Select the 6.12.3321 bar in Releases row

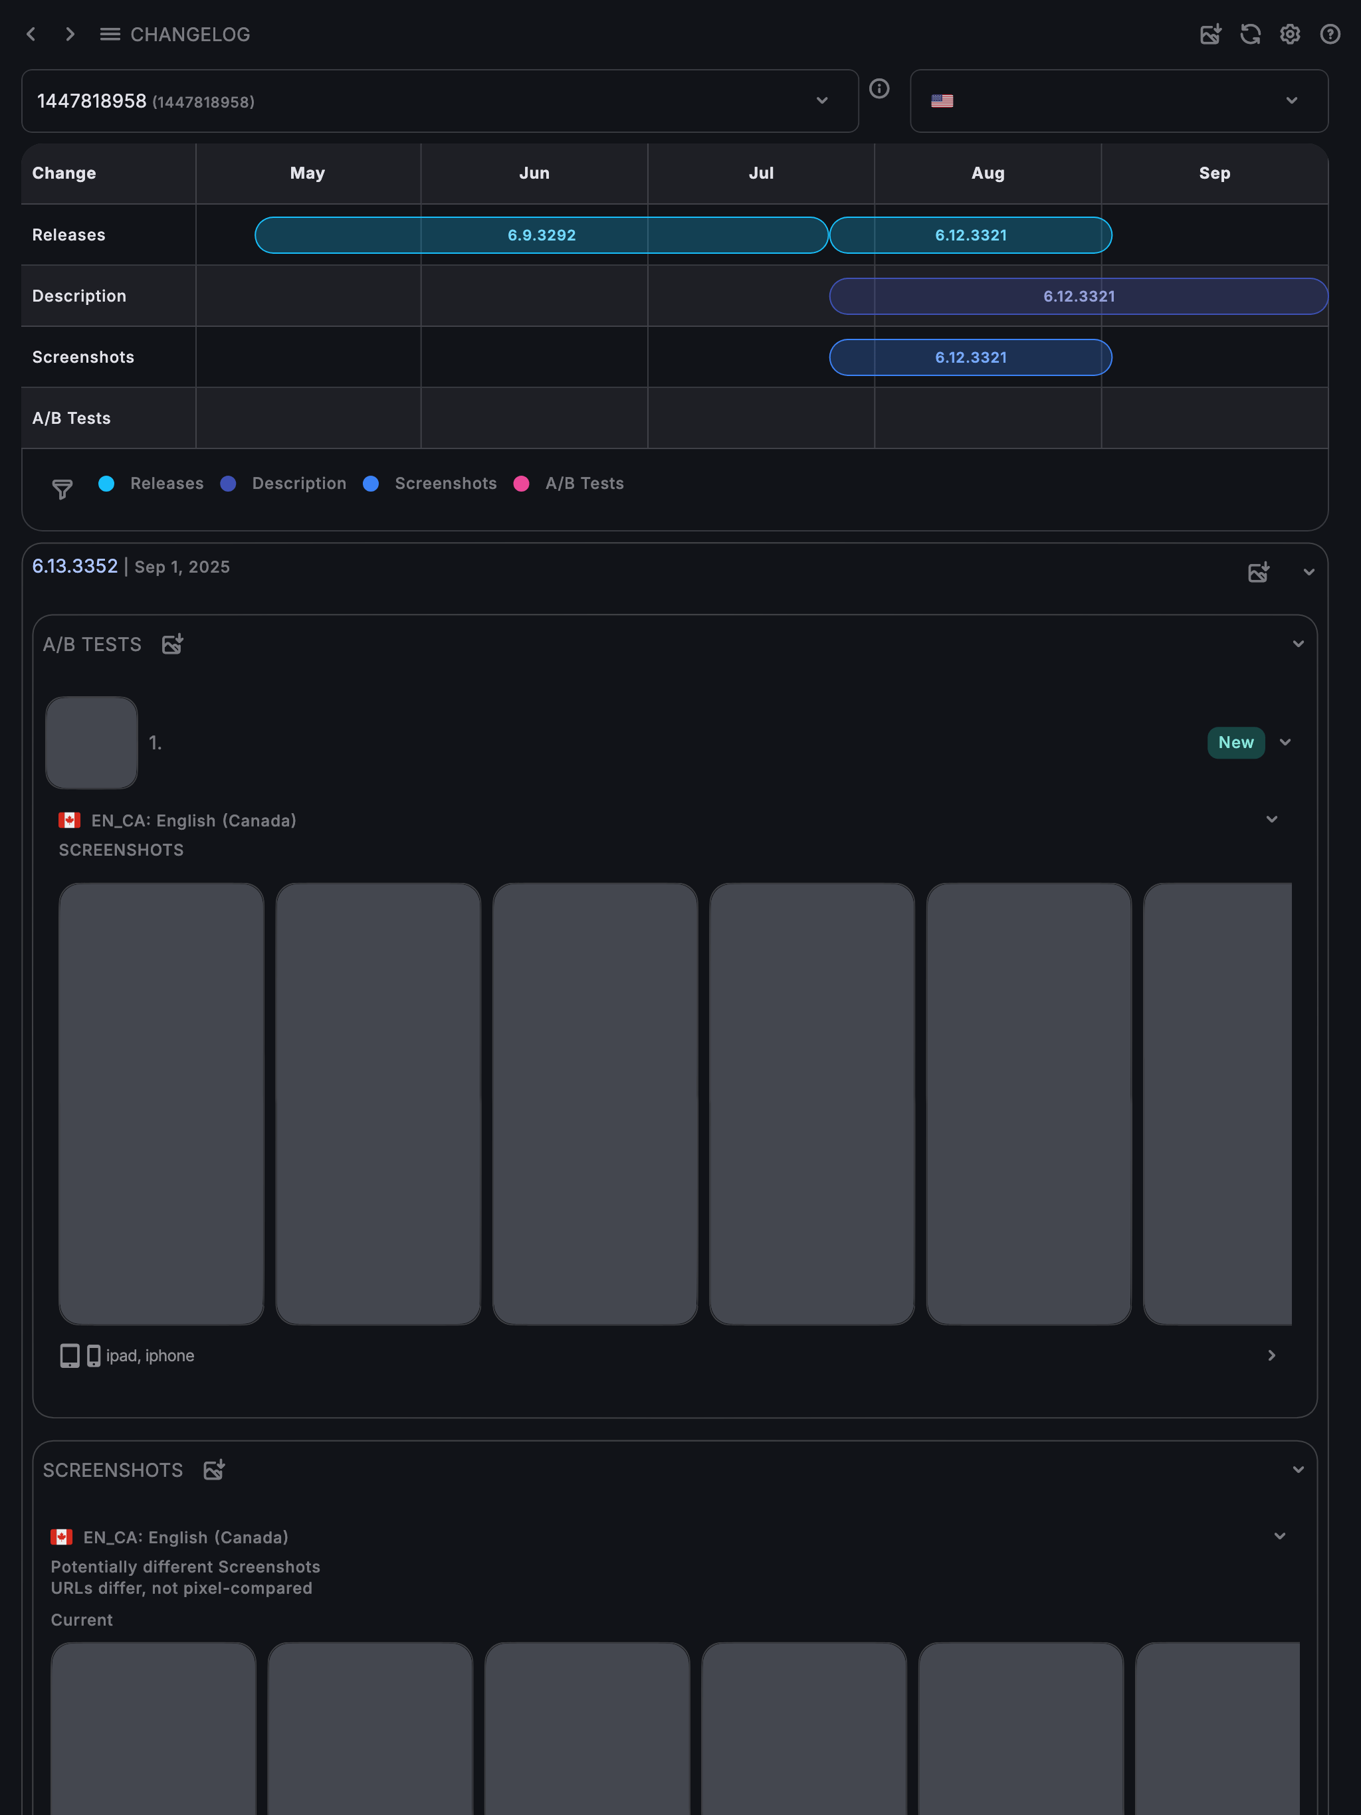click(x=971, y=235)
